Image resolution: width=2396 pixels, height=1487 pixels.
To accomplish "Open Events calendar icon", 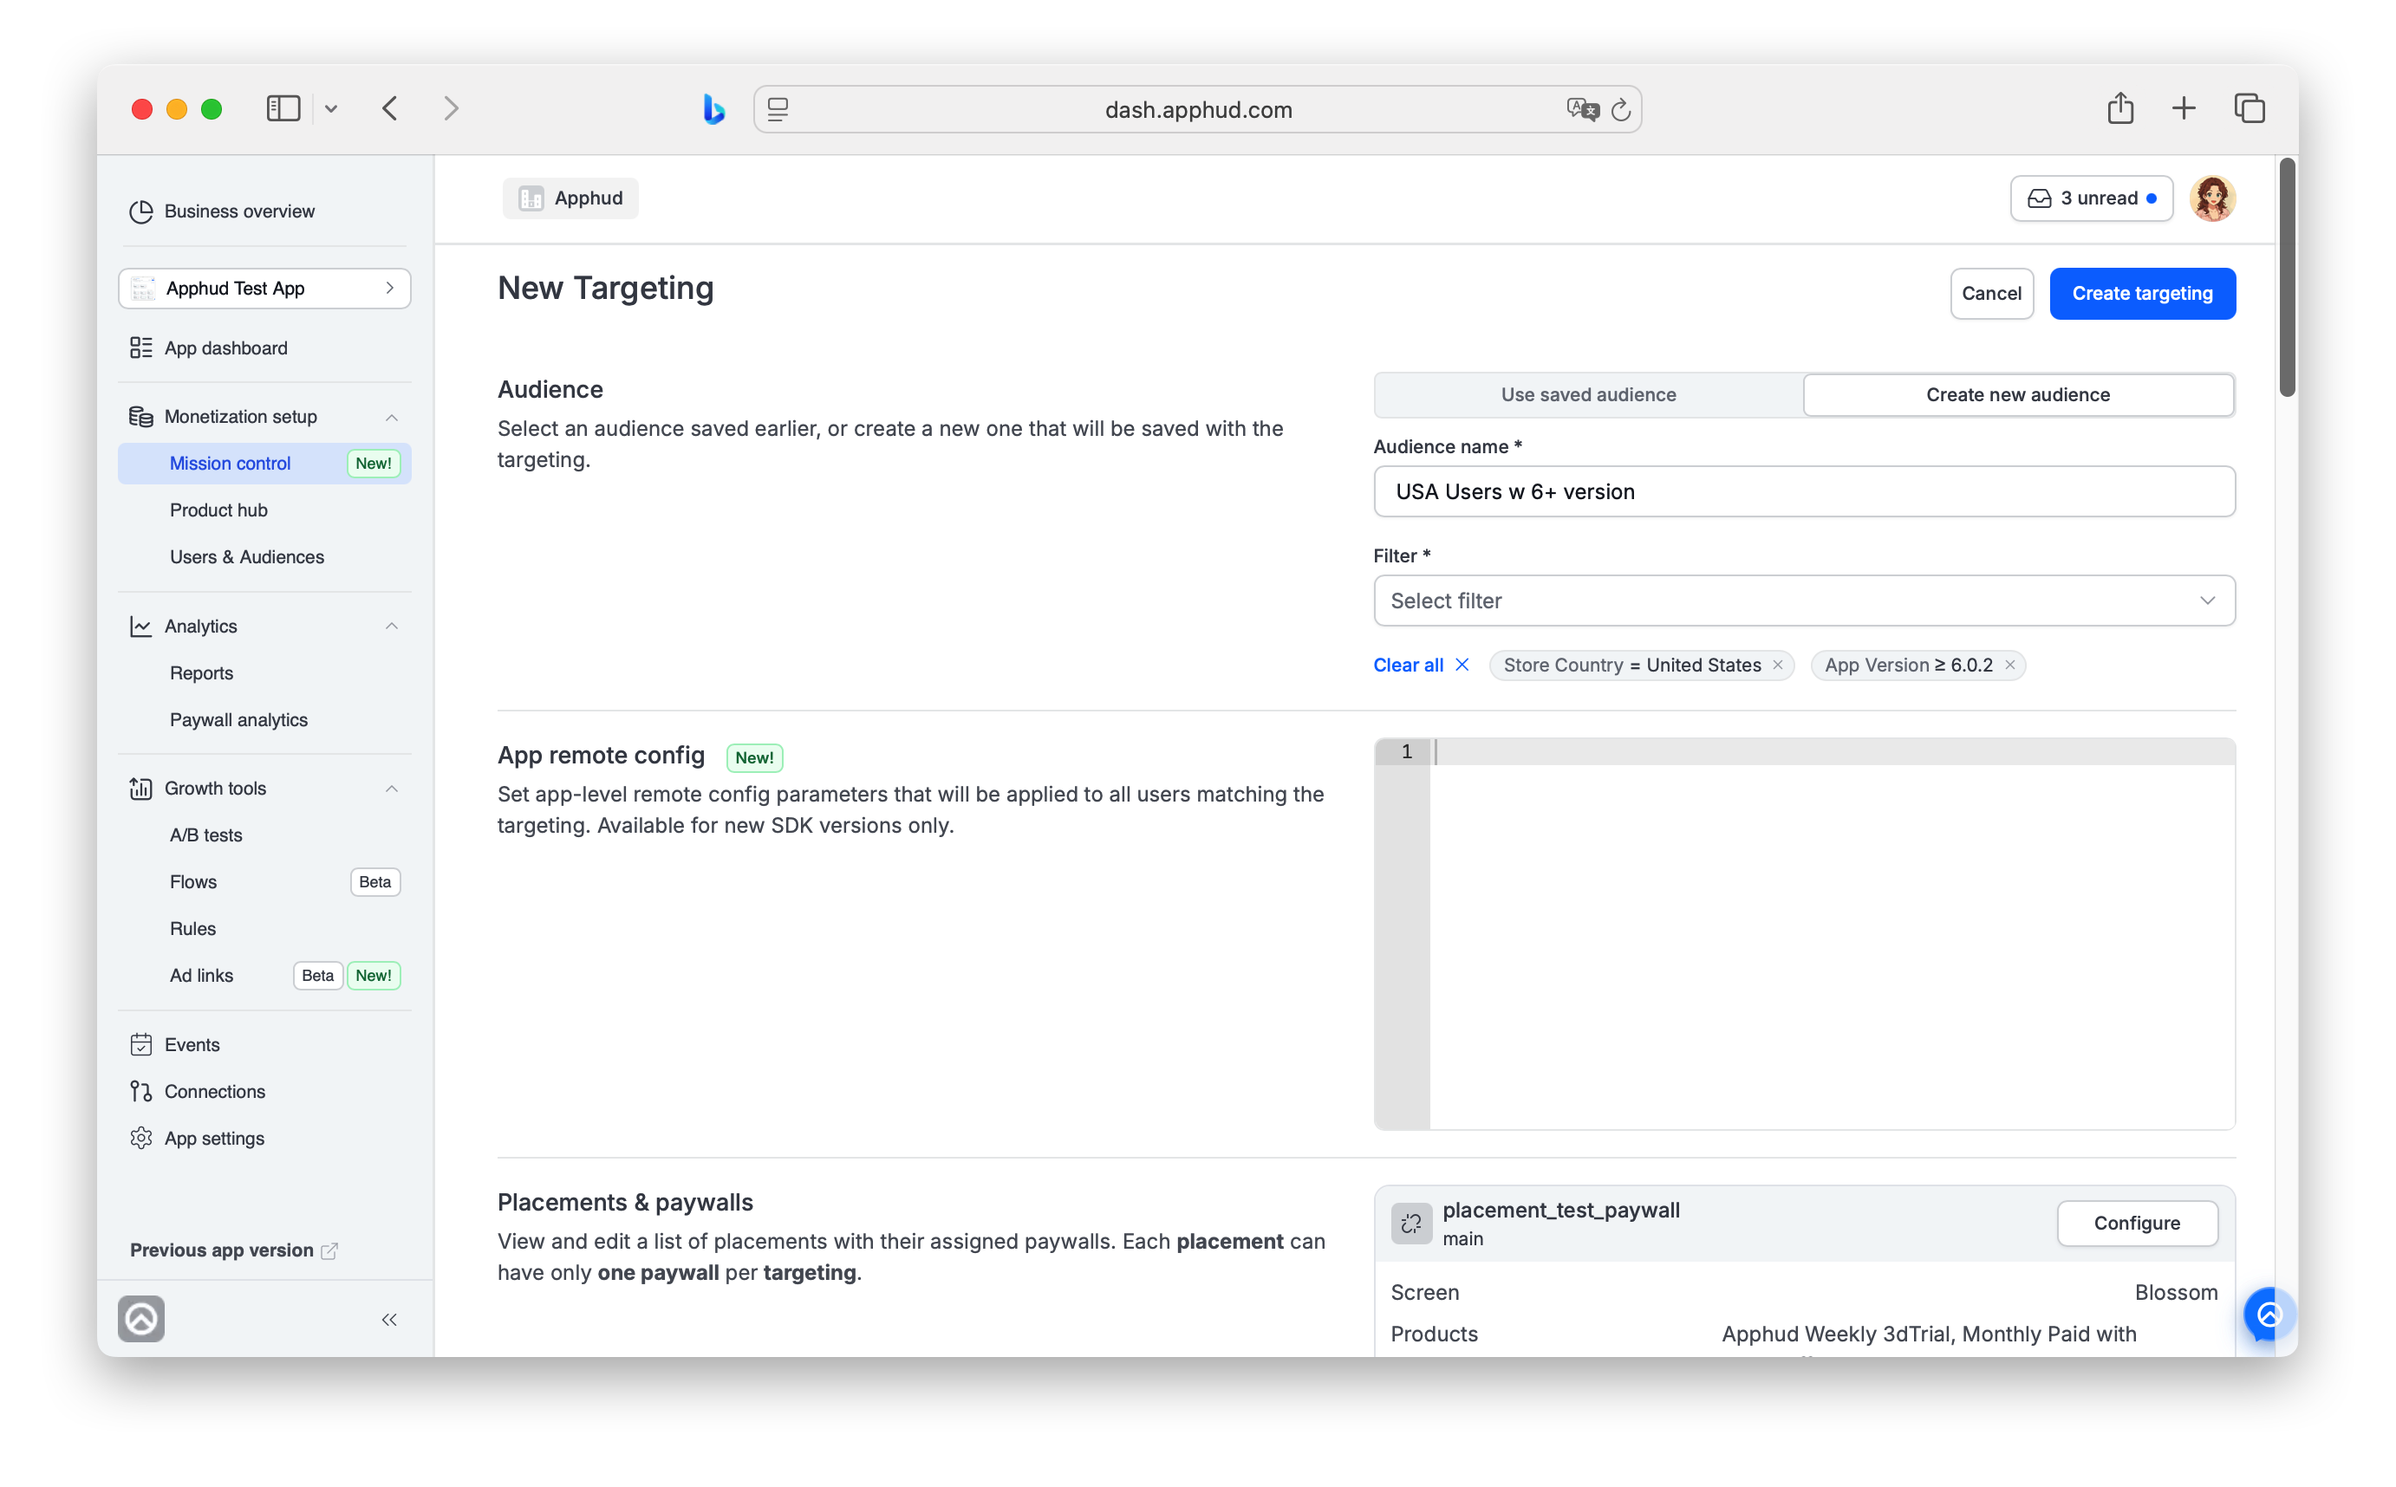I will pyautogui.click(x=140, y=1045).
